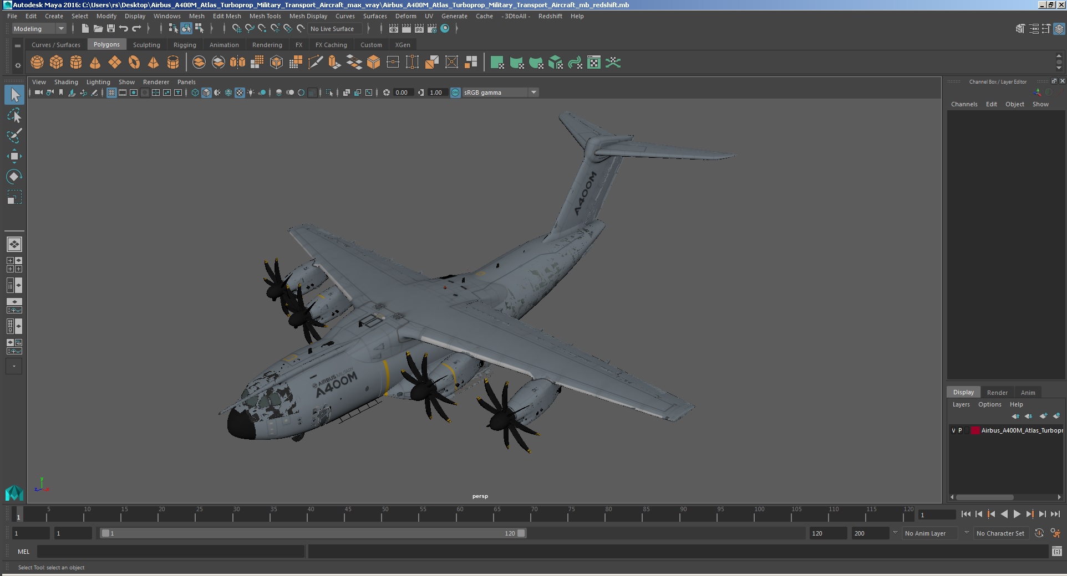Switch to the Rigging shelf tab

pyautogui.click(x=185, y=45)
